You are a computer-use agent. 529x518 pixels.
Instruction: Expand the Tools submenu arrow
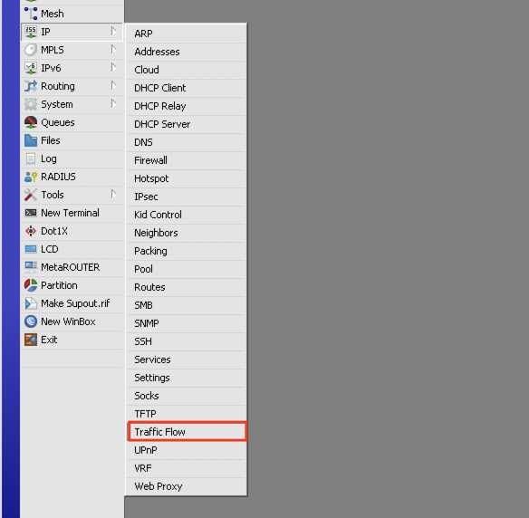(x=114, y=194)
